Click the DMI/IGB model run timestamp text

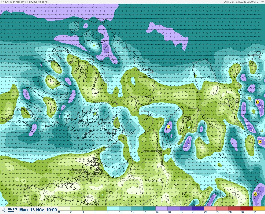[244, 2]
